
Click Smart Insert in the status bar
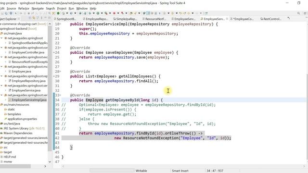(x=180, y=171)
